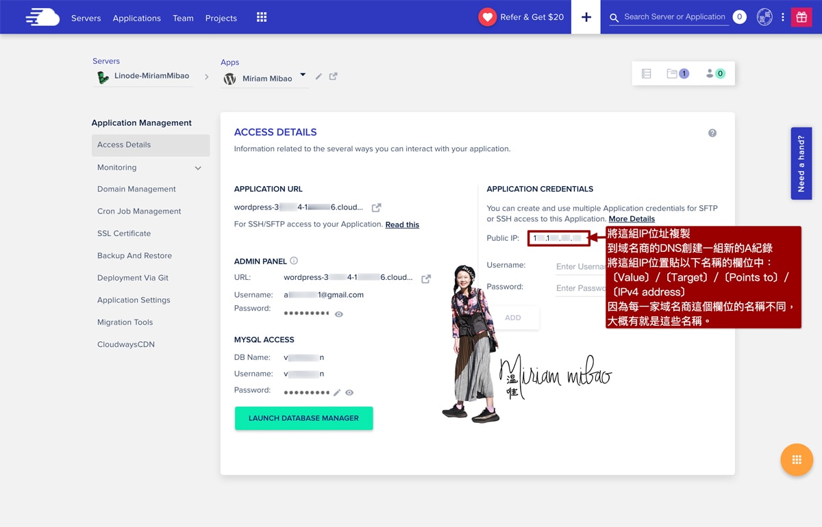Click the Need a hand? side tab

(x=801, y=164)
